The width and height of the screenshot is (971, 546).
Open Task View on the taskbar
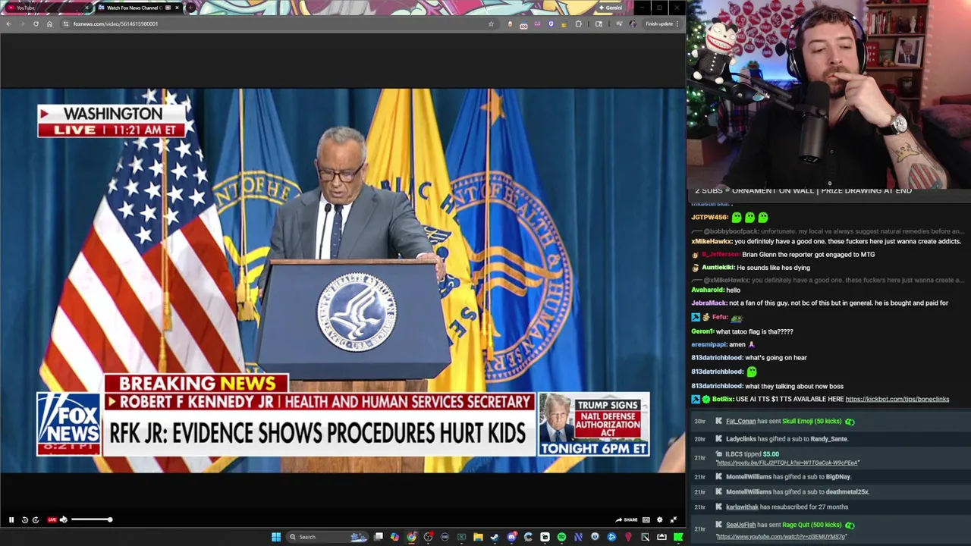[x=379, y=537]
